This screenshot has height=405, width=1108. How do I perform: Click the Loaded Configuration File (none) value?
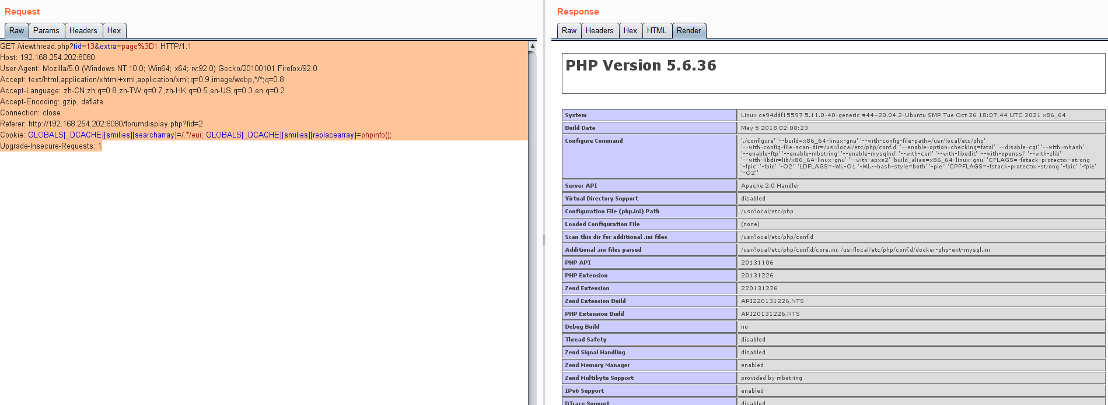[750, 224]
